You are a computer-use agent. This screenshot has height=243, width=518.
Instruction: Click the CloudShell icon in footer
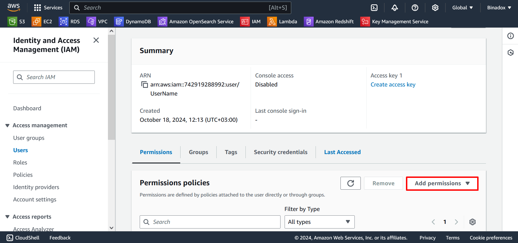(x=10, y=238)
